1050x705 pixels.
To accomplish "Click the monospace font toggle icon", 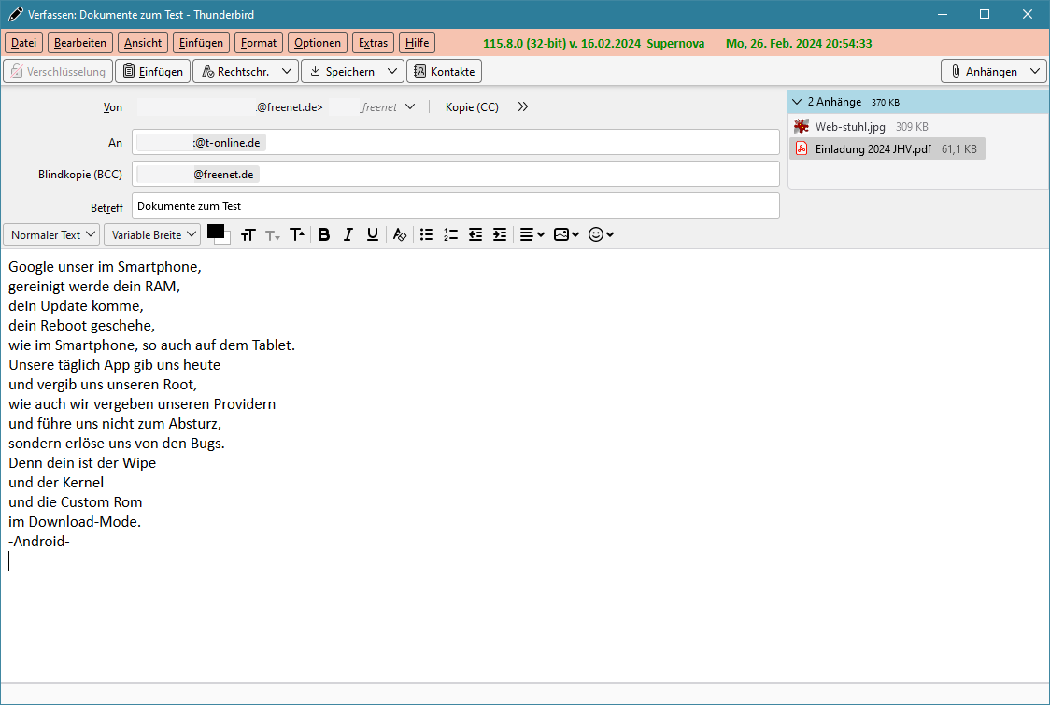I will tap(248, 234).
